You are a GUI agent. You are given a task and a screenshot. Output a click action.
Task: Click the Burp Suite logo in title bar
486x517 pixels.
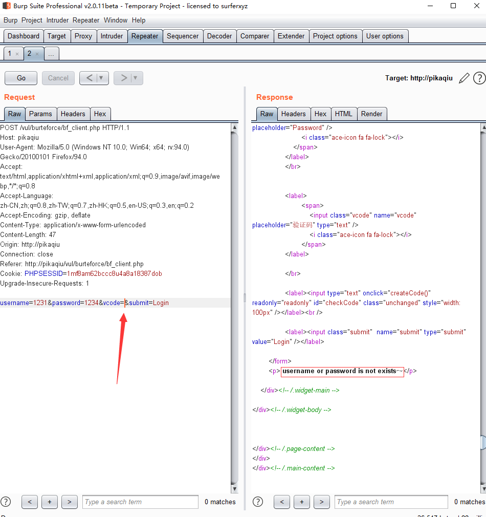coord(6,6)
